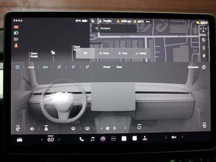Open the Arcade joystick app

point(145,138)
